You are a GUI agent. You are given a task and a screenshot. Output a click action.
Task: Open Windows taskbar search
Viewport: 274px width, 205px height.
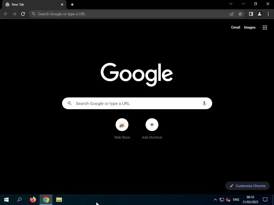[x=19, y=200]
